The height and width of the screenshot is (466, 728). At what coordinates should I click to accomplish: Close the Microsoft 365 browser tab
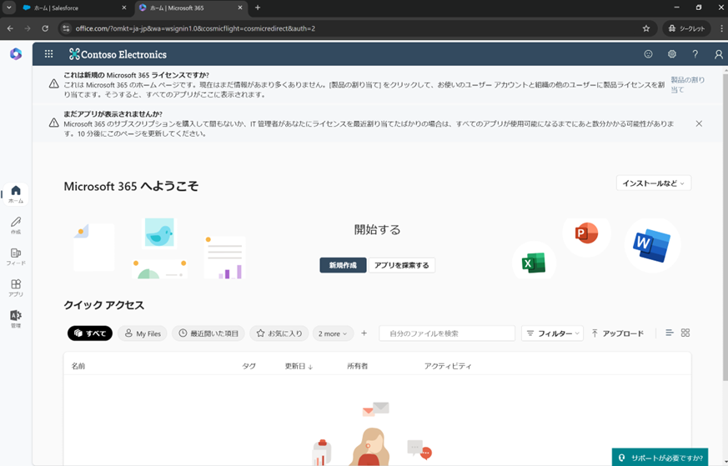click(240, 8)
